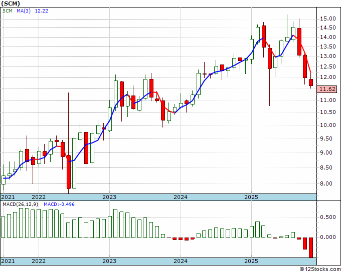The width and height of the screenshot is (341, 273).
Task: Click the tallest red MACD bar at far right
Action: (x=311, y=247)
